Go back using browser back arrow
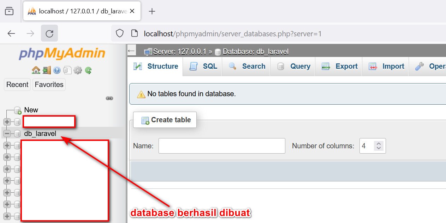446x223 pixels. (11, 33)
